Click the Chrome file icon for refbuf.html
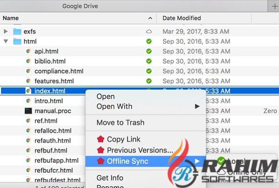Screen dimensions: 279x188 point(28,150)
